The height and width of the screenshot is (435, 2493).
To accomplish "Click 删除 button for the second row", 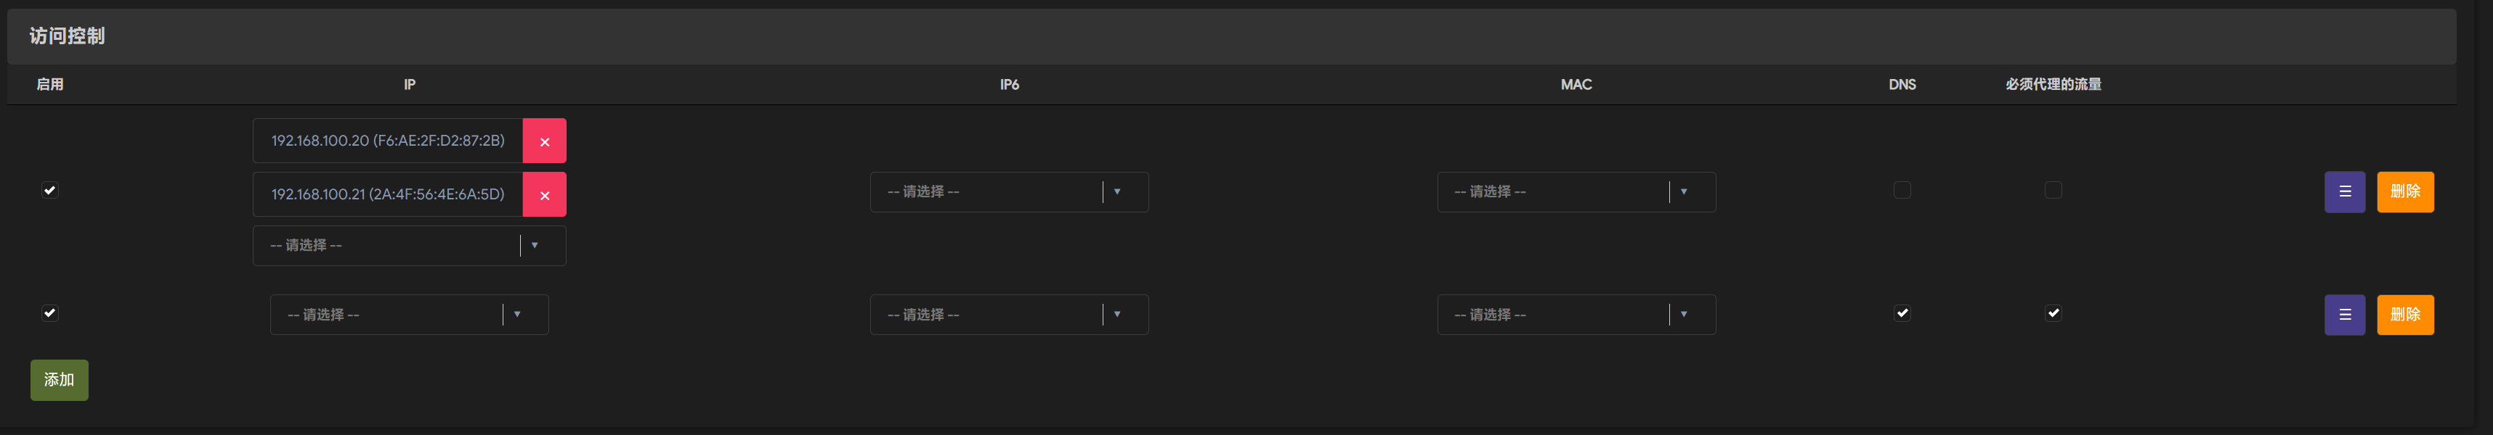I will [2405, 314].
